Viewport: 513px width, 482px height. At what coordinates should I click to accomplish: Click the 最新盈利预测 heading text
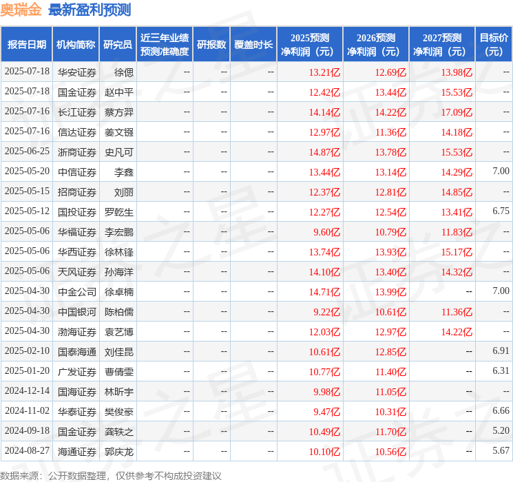[90, 10]
